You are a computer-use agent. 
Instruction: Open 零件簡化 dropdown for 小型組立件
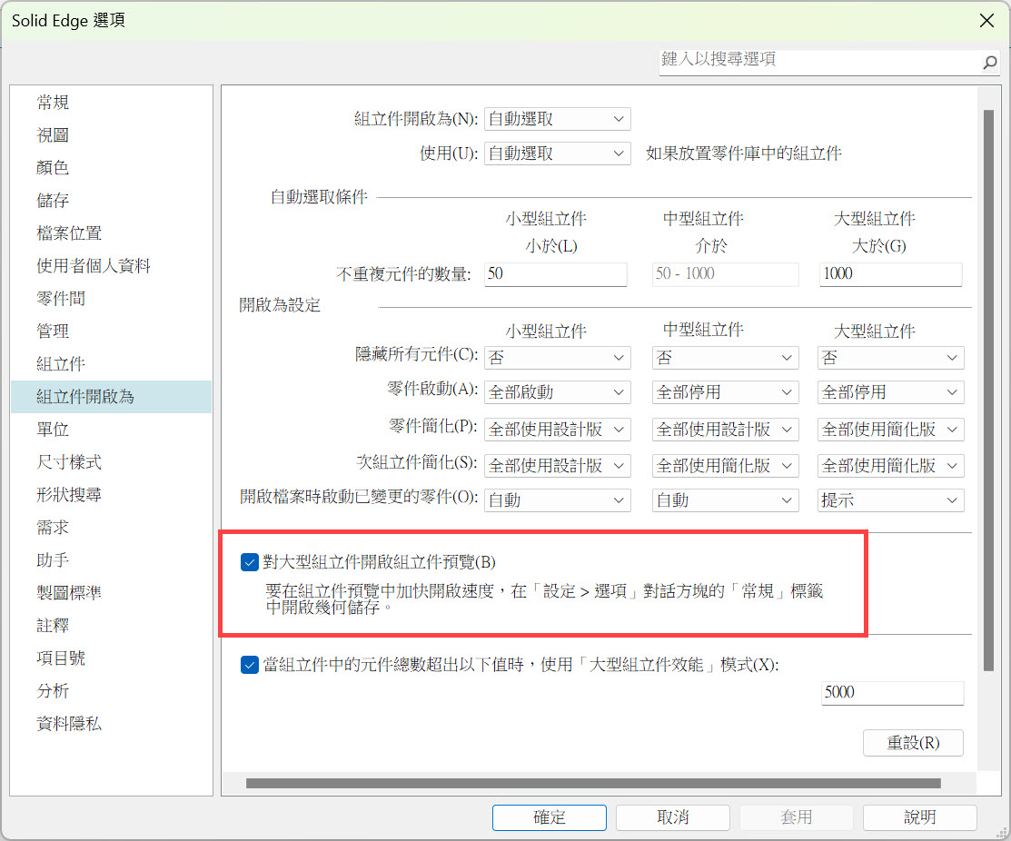tap(557, 430)
